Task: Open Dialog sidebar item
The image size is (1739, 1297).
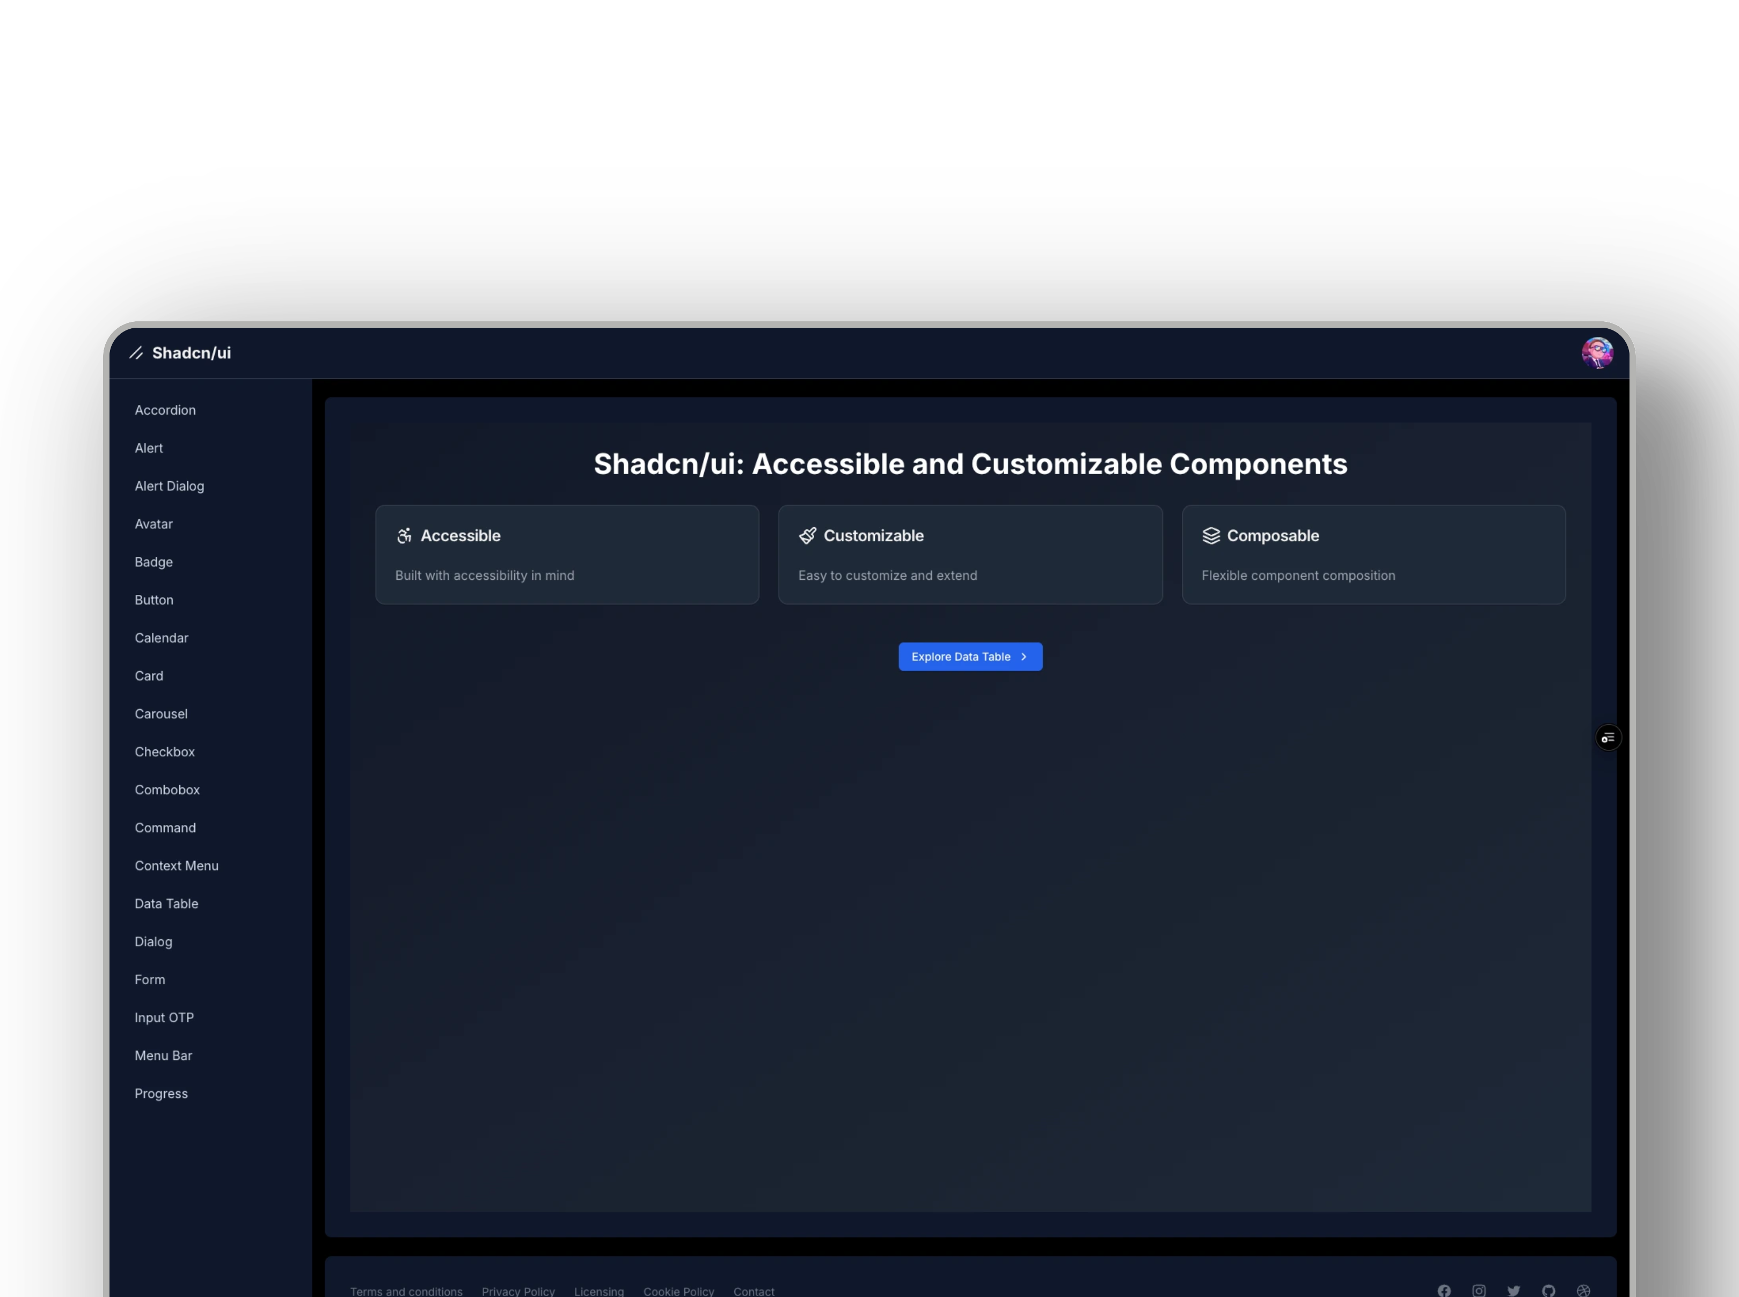Action: point(153,941)
